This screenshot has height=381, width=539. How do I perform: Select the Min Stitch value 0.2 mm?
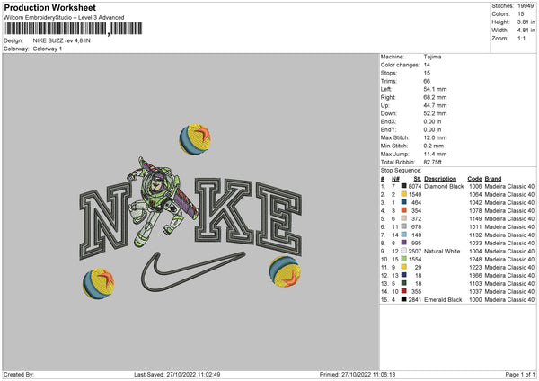(434, 146)
